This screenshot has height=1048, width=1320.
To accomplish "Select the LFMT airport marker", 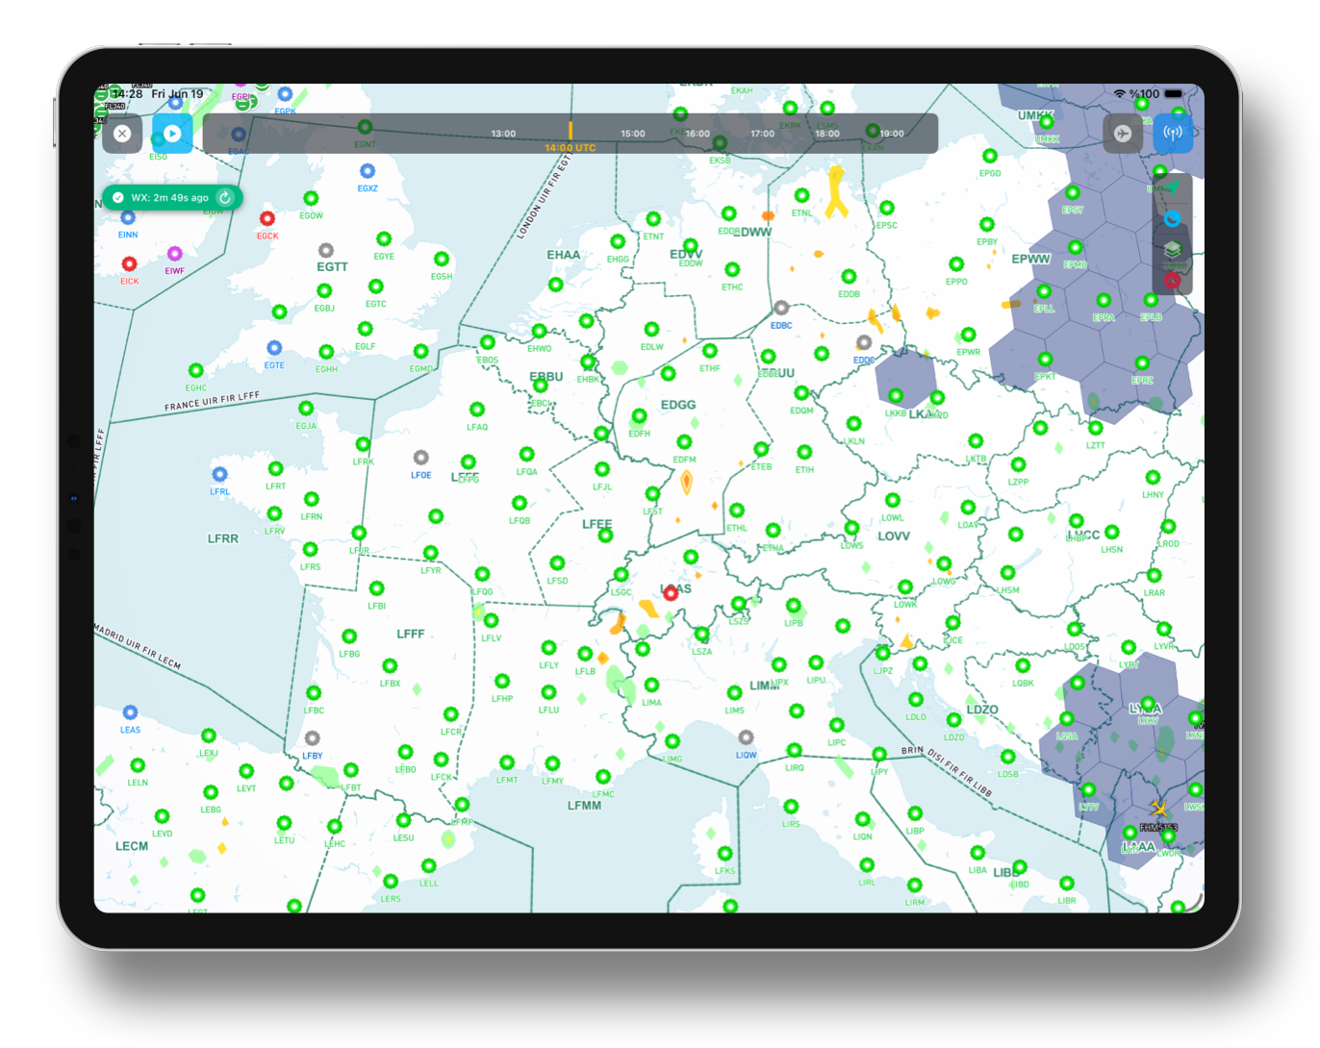I will pyautogui.click(x=507, y=763).
